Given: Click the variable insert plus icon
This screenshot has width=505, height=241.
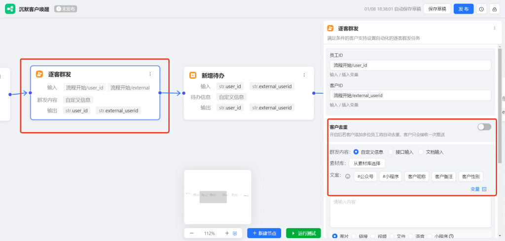Looking at the screenshot, I should point(484,189).
